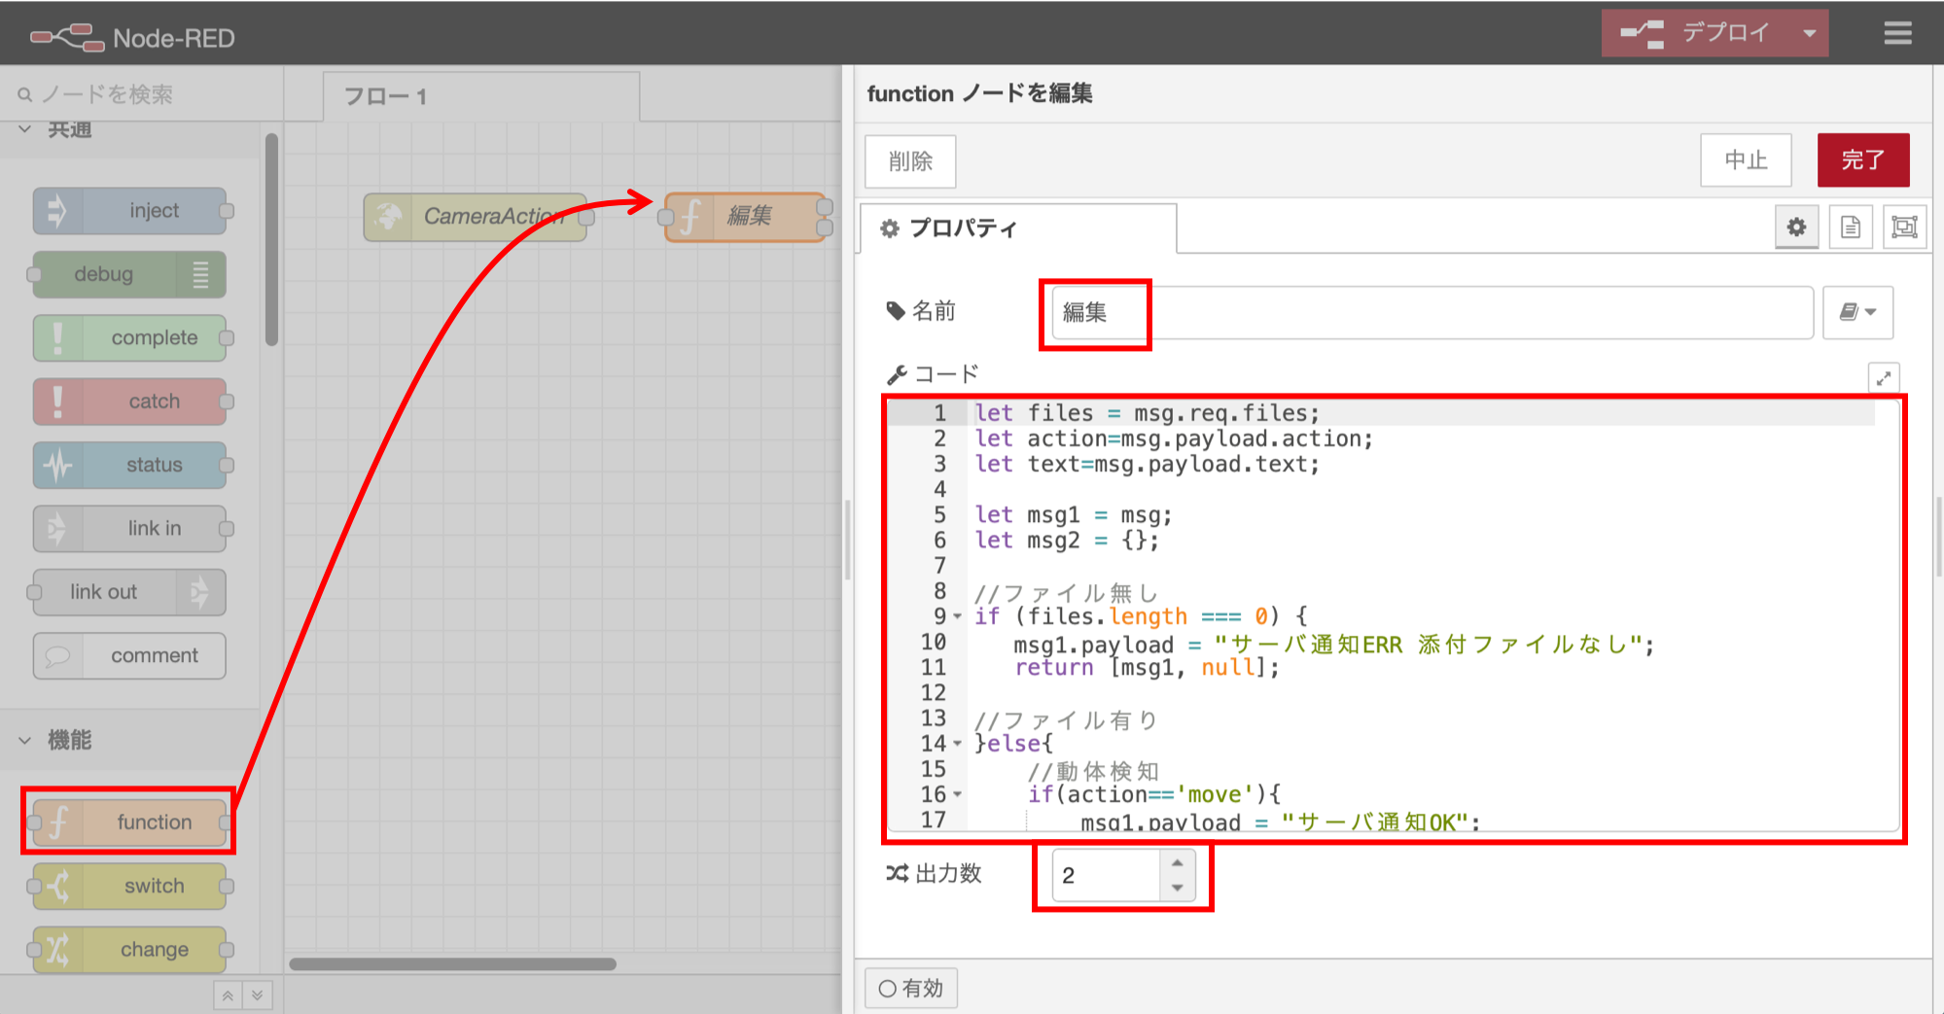The height and width of the screenshot is (1014, 1944).
Task: Fold code block at line 14
Action: click(958, 744)
